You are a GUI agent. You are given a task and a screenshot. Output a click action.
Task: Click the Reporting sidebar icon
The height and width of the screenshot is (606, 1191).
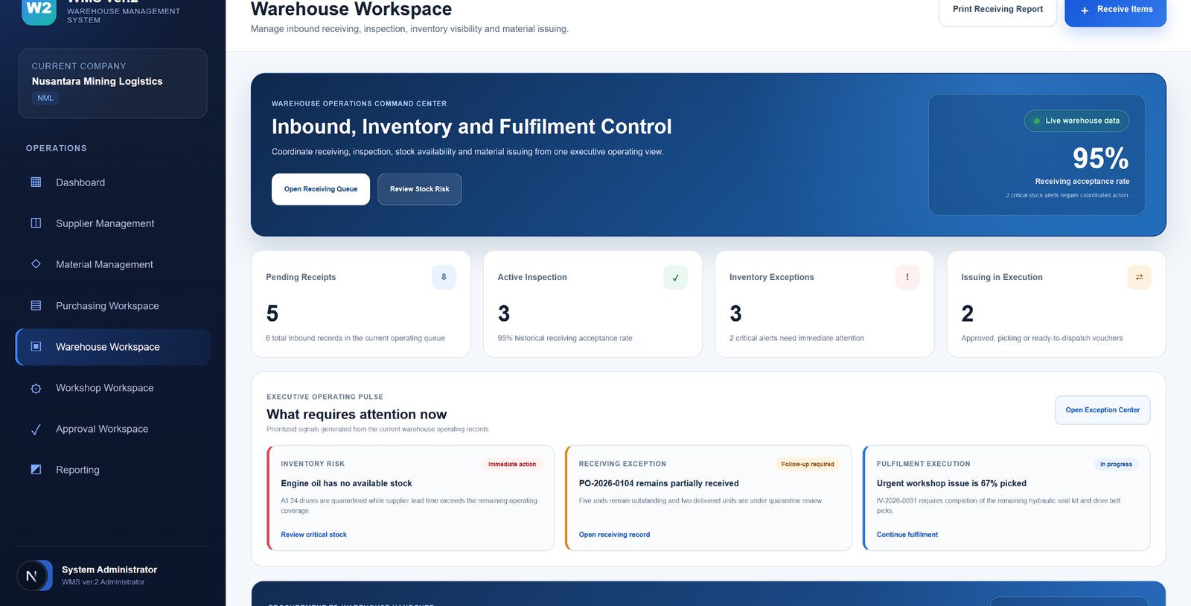coord(36,470)
